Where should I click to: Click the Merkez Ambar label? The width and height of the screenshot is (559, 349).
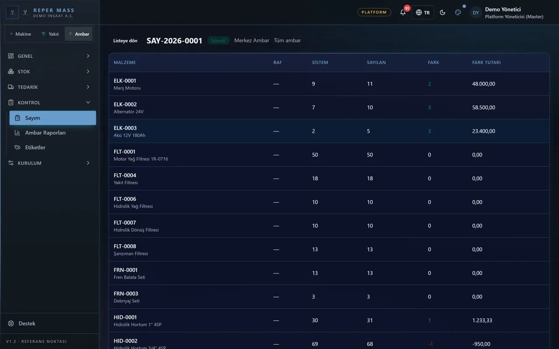tap(252, 41)
